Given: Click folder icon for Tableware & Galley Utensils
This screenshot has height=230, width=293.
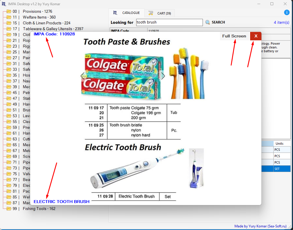Looking at the screenshot, I should coord(9,29).
